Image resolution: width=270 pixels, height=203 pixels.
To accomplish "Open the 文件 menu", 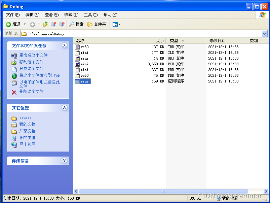I will coord(13,15).
